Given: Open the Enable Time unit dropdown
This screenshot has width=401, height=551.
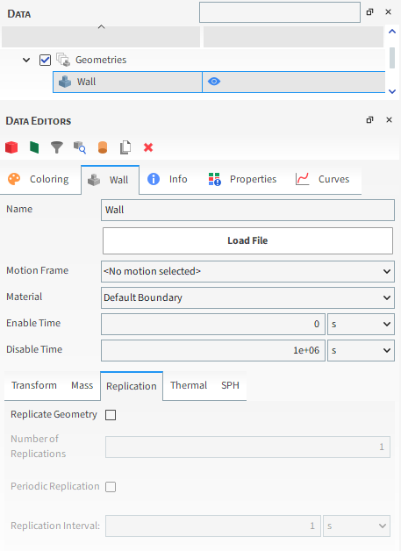Looking at the screenshot, I should 361,324.
